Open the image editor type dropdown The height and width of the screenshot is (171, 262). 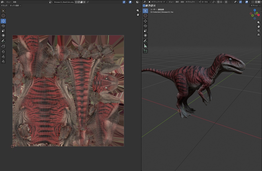point(3,2)
